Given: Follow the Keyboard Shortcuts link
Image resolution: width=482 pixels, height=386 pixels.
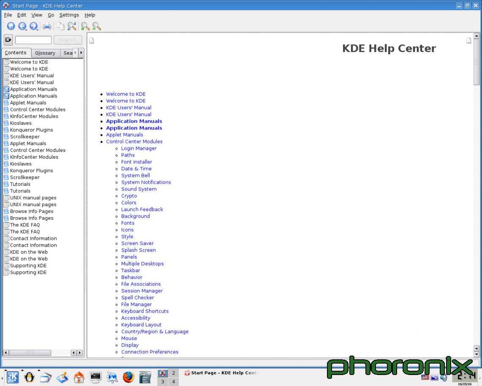Looking at the screenshot, I should coord(144,311).
